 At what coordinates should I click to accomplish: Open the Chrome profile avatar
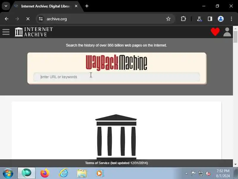[221, 19]
